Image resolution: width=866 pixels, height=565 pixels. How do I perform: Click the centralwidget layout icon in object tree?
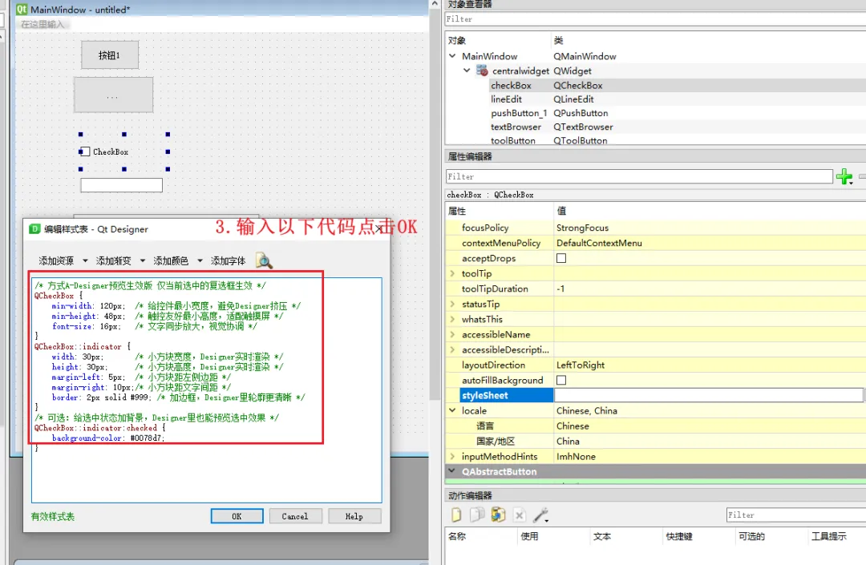tap(482, 71)
